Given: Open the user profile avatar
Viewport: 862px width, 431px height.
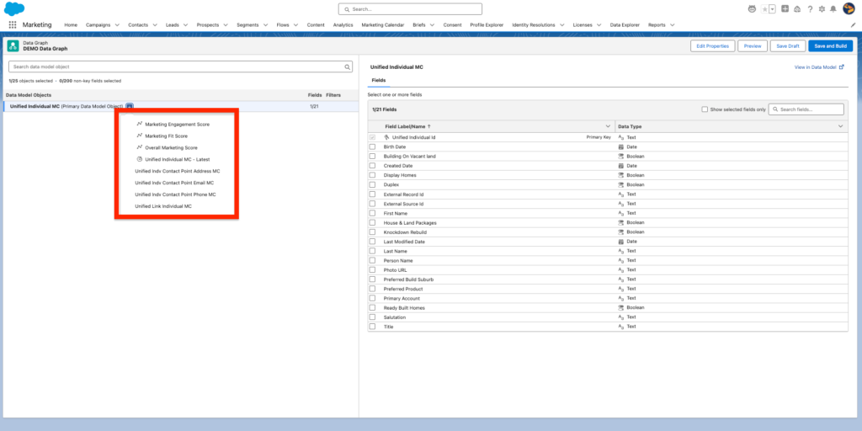Looking at the screenshot, I should coord(849,8).
